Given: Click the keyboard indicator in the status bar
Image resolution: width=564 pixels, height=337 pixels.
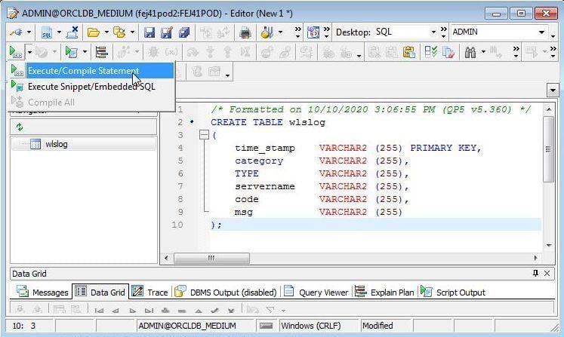Looking at the screenshot, I should tap(266, 326).
